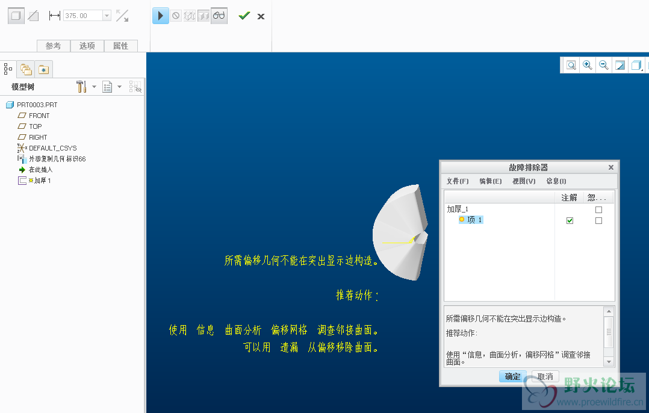Cancel the feature with X icon
Screen dimensions: 649x413
pos(261,16)
